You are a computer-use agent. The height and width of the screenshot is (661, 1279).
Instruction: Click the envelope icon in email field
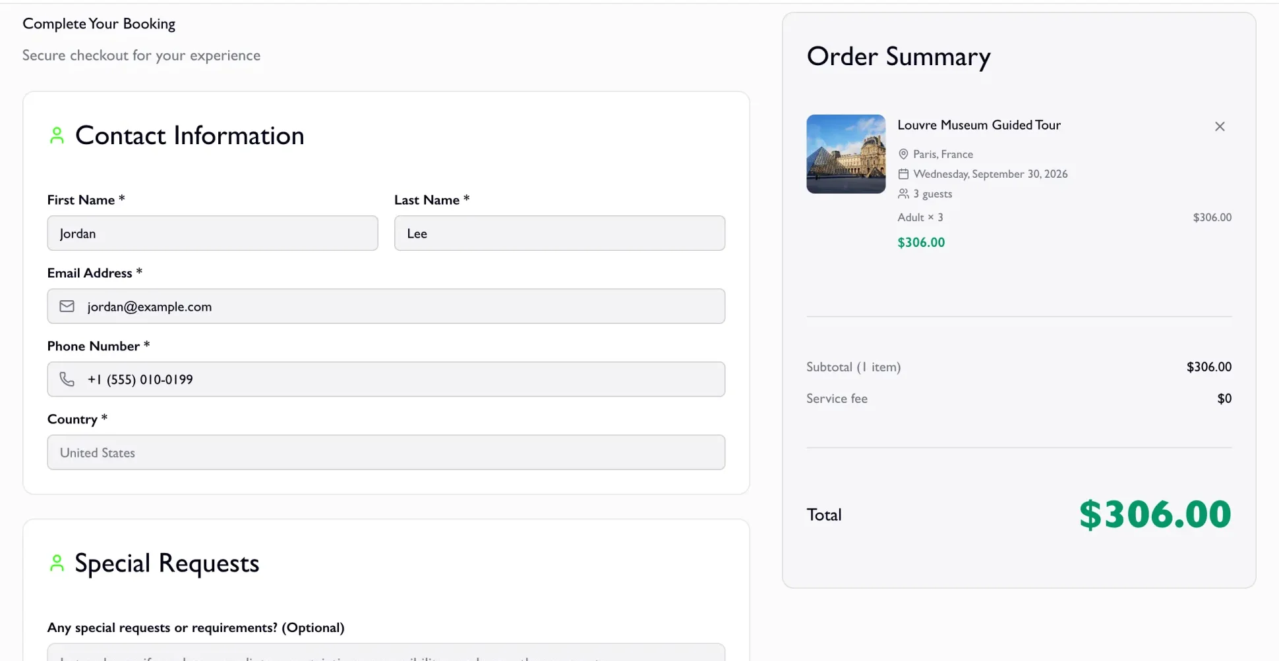click(x=67, y=306)
